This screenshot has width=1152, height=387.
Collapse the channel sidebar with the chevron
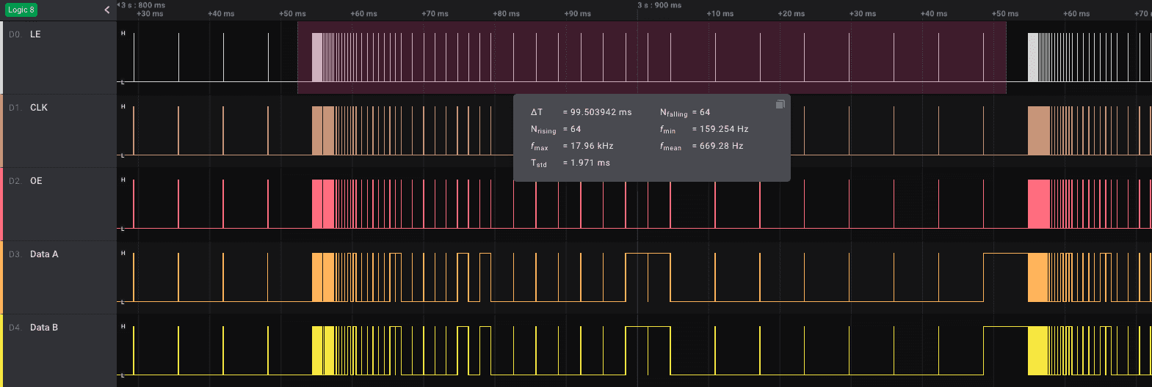pos(107,10)
